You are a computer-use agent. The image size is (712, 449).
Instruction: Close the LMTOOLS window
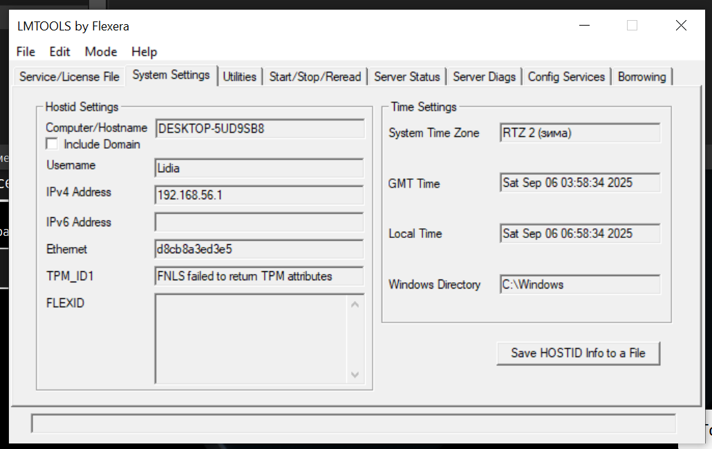click(681, 26)
